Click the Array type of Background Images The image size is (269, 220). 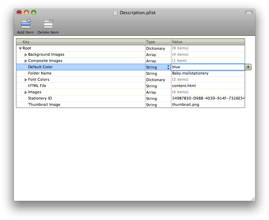(x=151, y=55)
